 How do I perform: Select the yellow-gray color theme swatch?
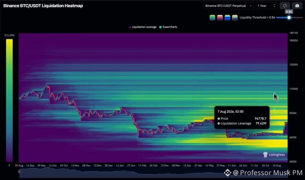[x=235, y=17]
